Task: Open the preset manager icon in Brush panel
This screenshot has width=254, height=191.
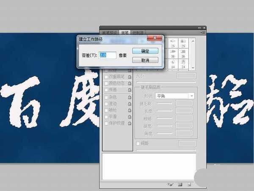Action: coord(180,185)
